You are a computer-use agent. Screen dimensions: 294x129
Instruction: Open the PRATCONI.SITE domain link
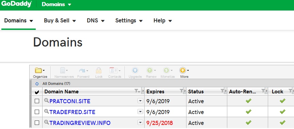tap(70, 101)
